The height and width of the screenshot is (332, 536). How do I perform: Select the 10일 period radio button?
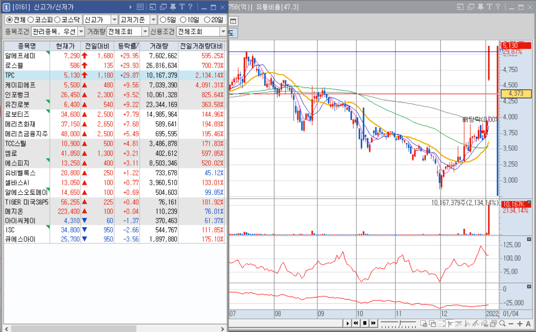click(x=183, y=20)
